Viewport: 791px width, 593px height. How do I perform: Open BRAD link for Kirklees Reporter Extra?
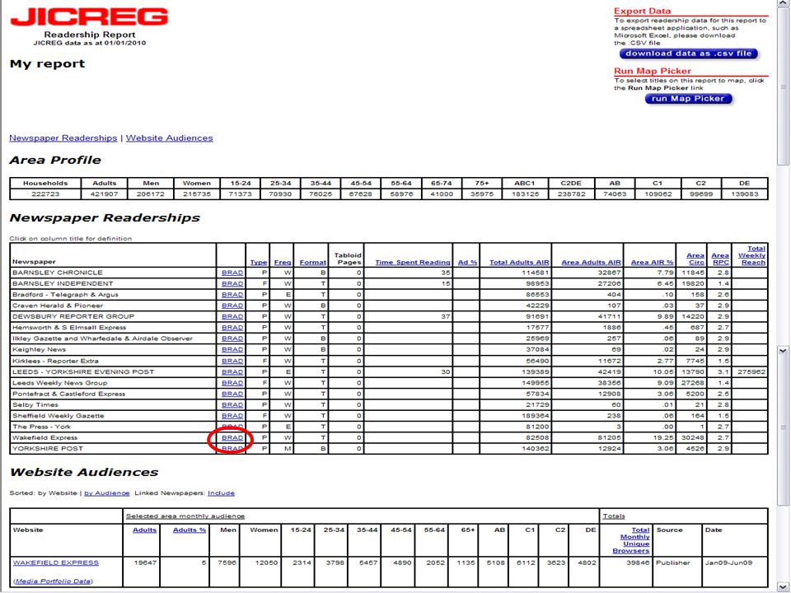(x=232, y=361)
